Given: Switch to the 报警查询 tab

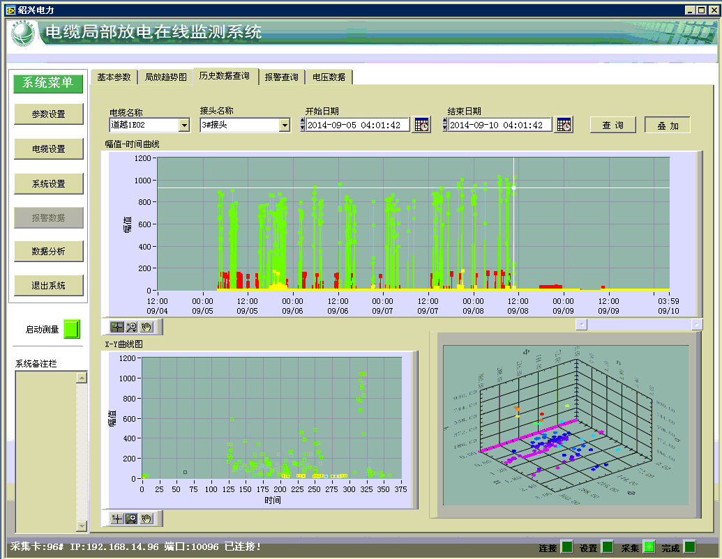Looking at the screenshot, I should click(x=281, y=77).
